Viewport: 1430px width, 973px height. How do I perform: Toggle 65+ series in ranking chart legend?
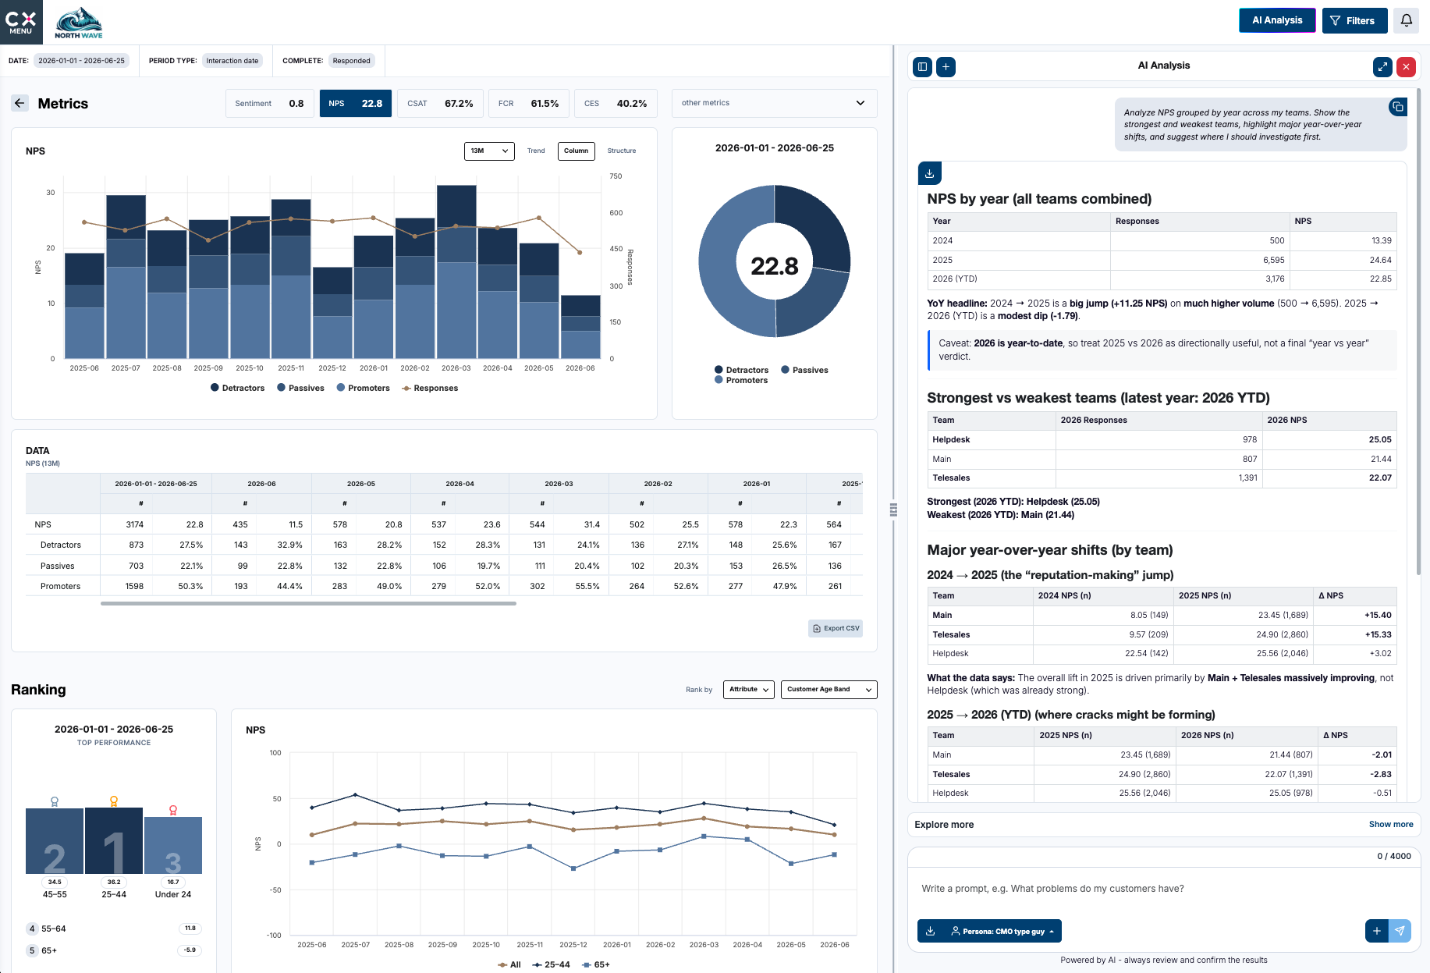[x=596, y=964]
